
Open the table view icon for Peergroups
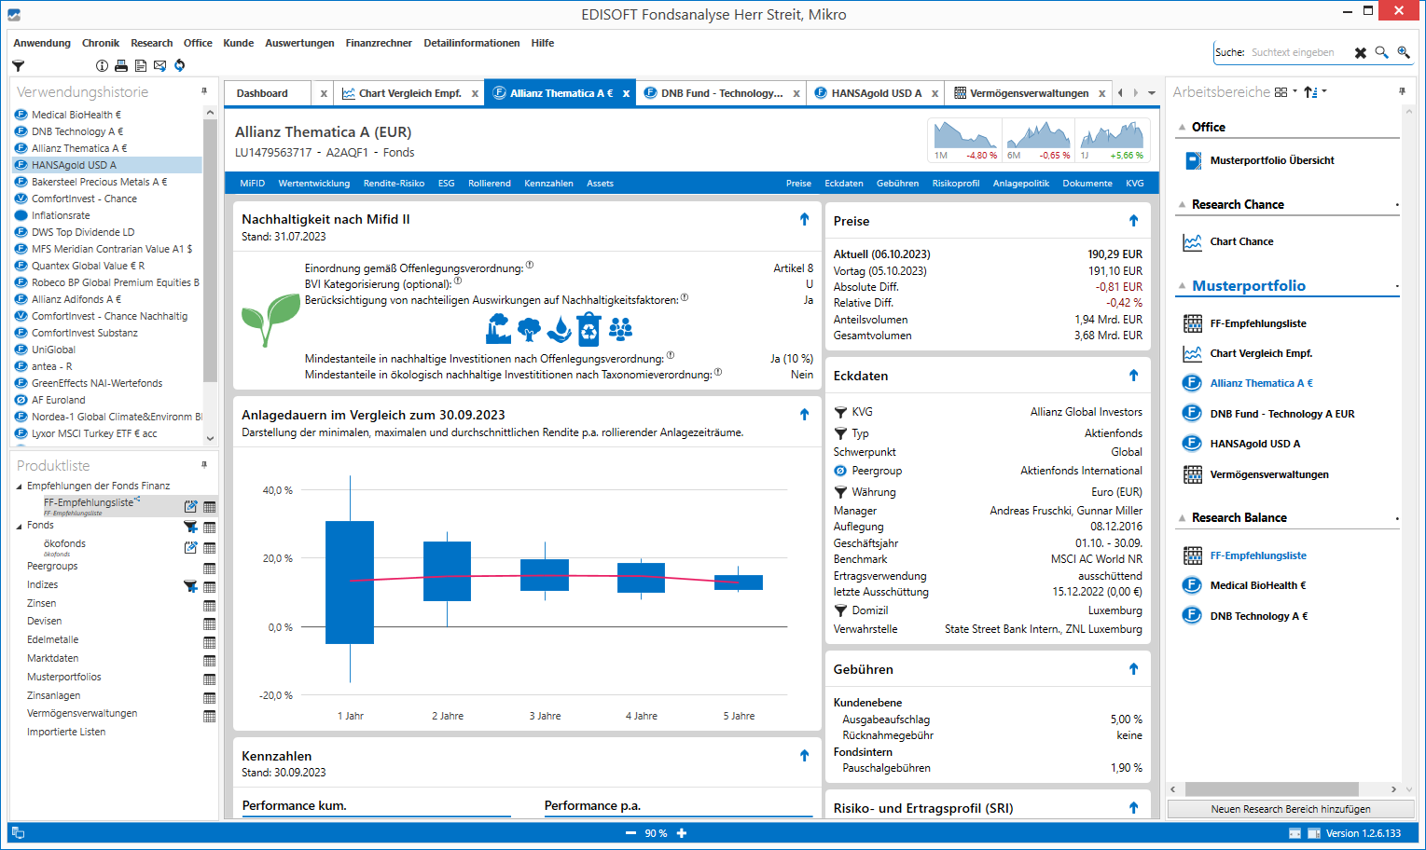click(209, 569)
